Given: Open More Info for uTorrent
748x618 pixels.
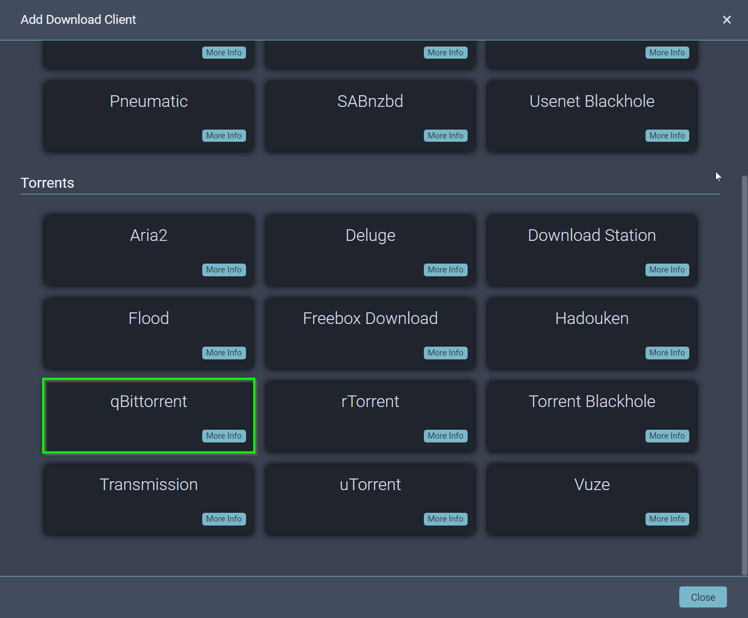Looking at the screenshot, I should (445, 519).
